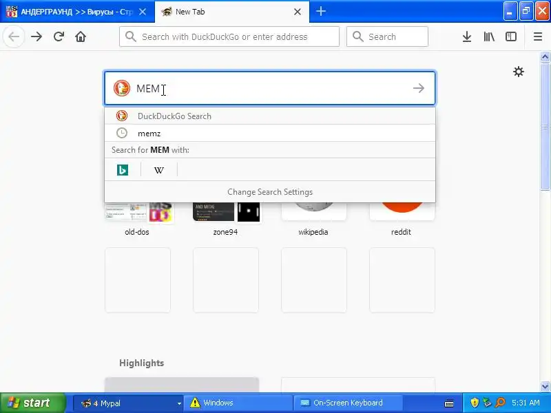
Task: Switch to On-Screen Keyboard in taskbar
Action: pyautogui.click(x=348, y=403)
